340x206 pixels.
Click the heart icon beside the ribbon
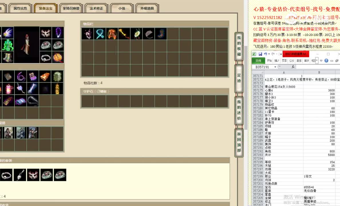pyautogui.click(x=321, y=61)
